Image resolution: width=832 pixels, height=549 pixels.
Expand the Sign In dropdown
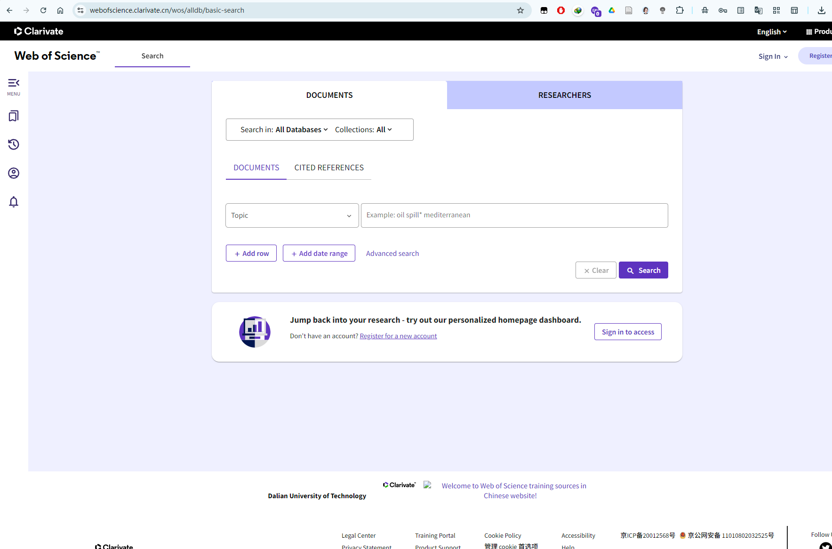773,56
